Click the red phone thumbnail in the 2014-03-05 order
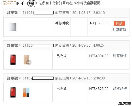The image size is (132, 106). click(13, 60)
